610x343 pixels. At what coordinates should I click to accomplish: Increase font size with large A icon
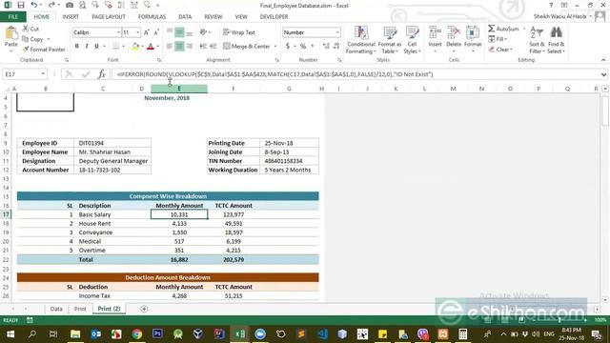pos(146,32)
